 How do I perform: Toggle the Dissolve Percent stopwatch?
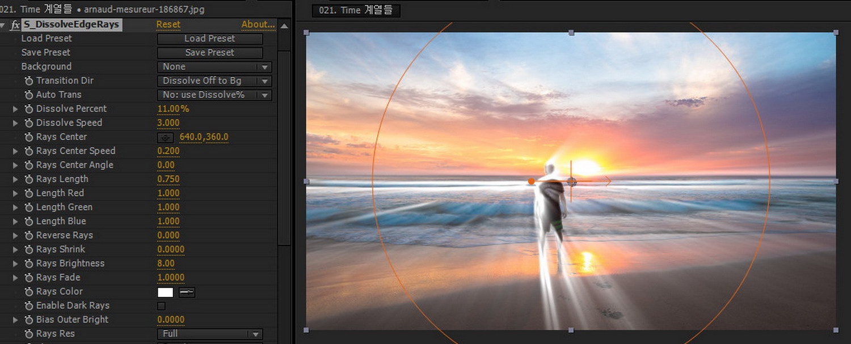pyautogui.click(x=28, y=109)
